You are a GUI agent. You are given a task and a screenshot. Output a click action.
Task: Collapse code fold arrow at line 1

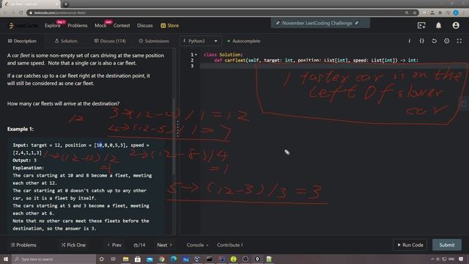(196, 55)
